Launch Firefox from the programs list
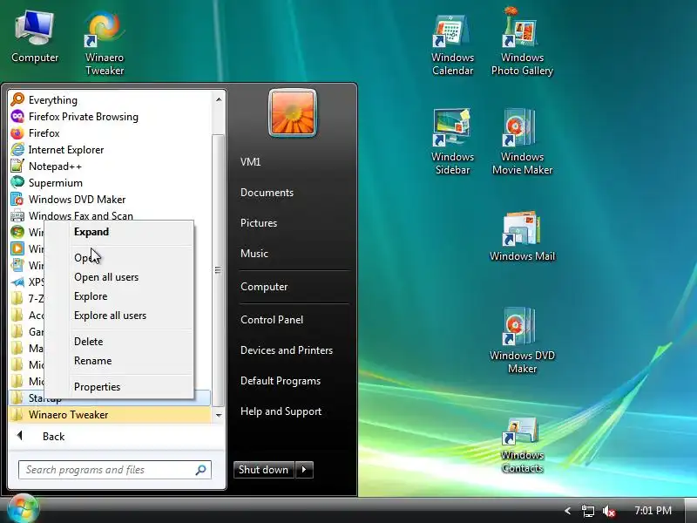This screenshot has height=523, width=697. click(x=110, y=133)
